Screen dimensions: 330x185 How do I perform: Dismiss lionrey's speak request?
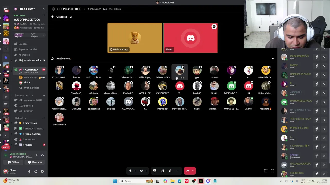coord(324,66)
